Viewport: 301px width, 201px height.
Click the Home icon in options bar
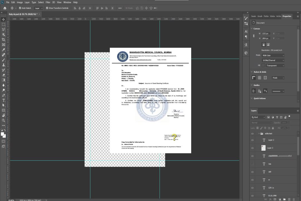(5, 8)
